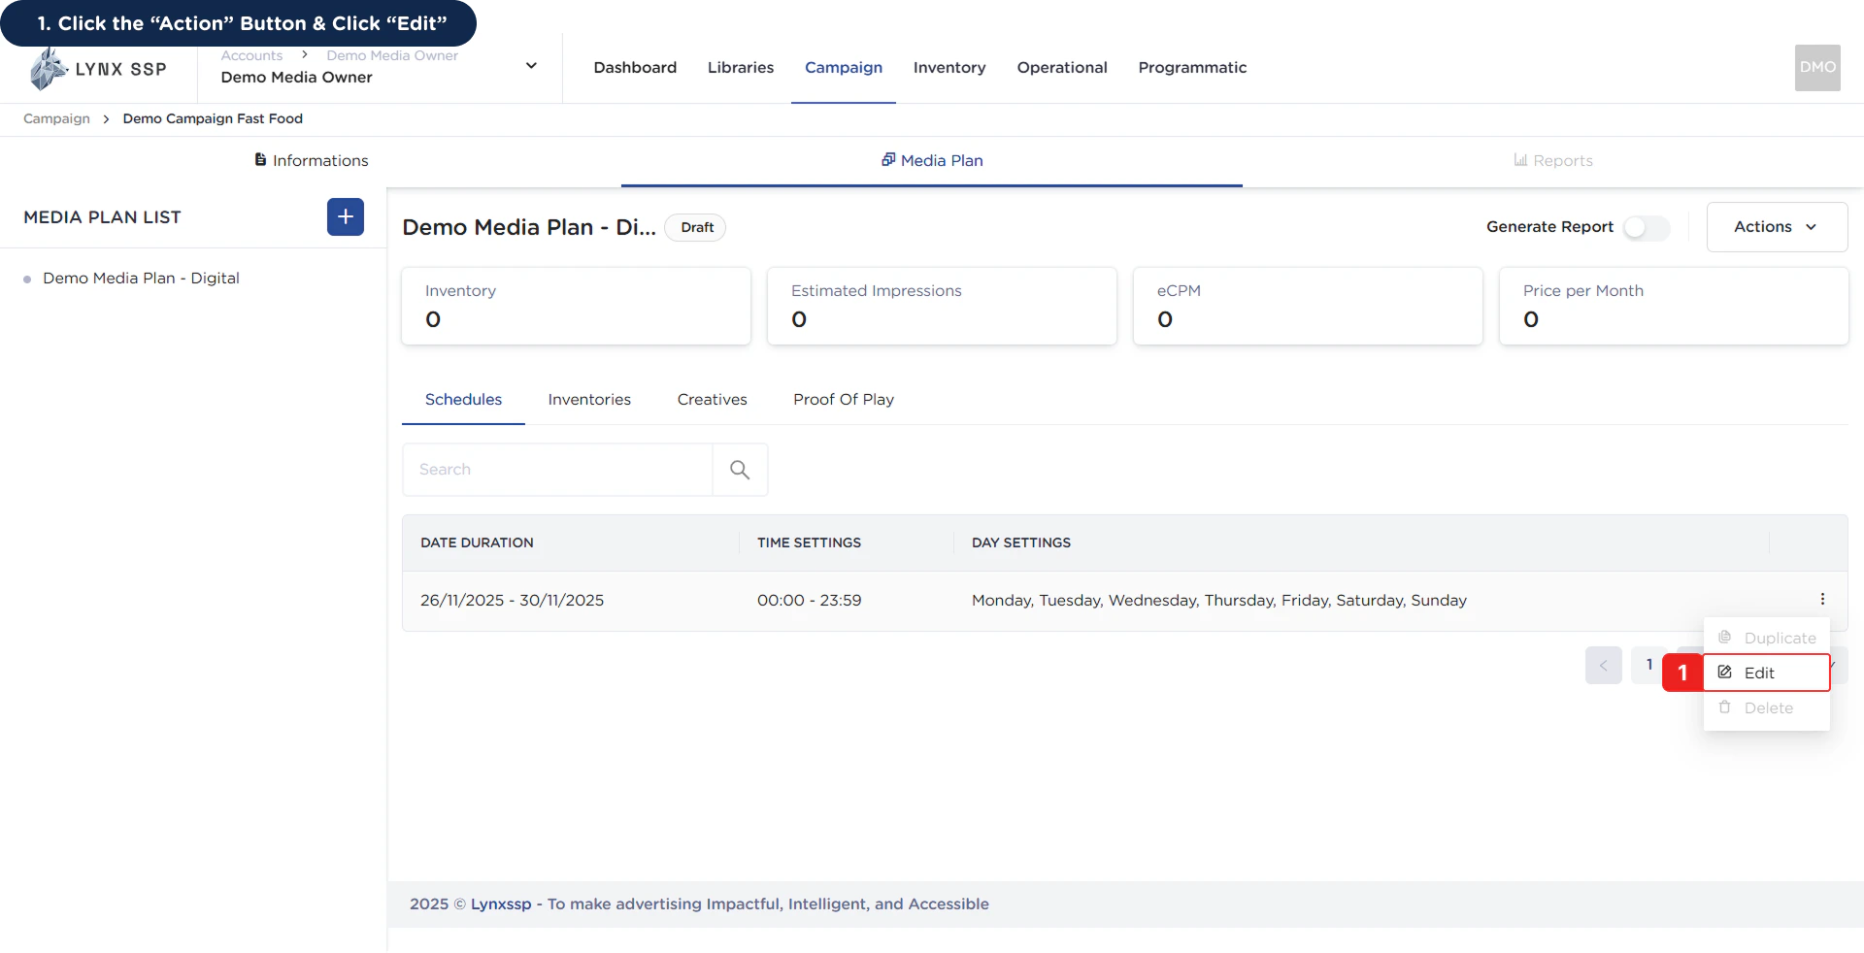The image size is (1864, 953).
Task: Open the Actions dropdown
Action: [x=1777, y=227]
